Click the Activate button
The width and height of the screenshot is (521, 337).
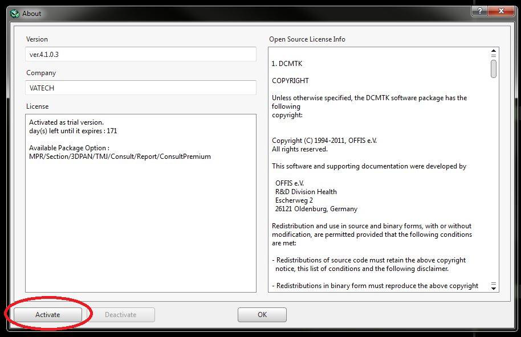click(48, 314)
